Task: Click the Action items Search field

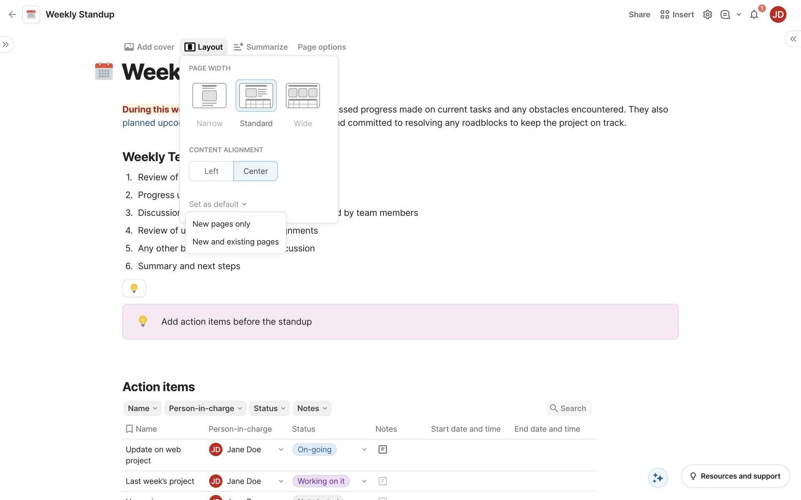Action: (569, 408)
